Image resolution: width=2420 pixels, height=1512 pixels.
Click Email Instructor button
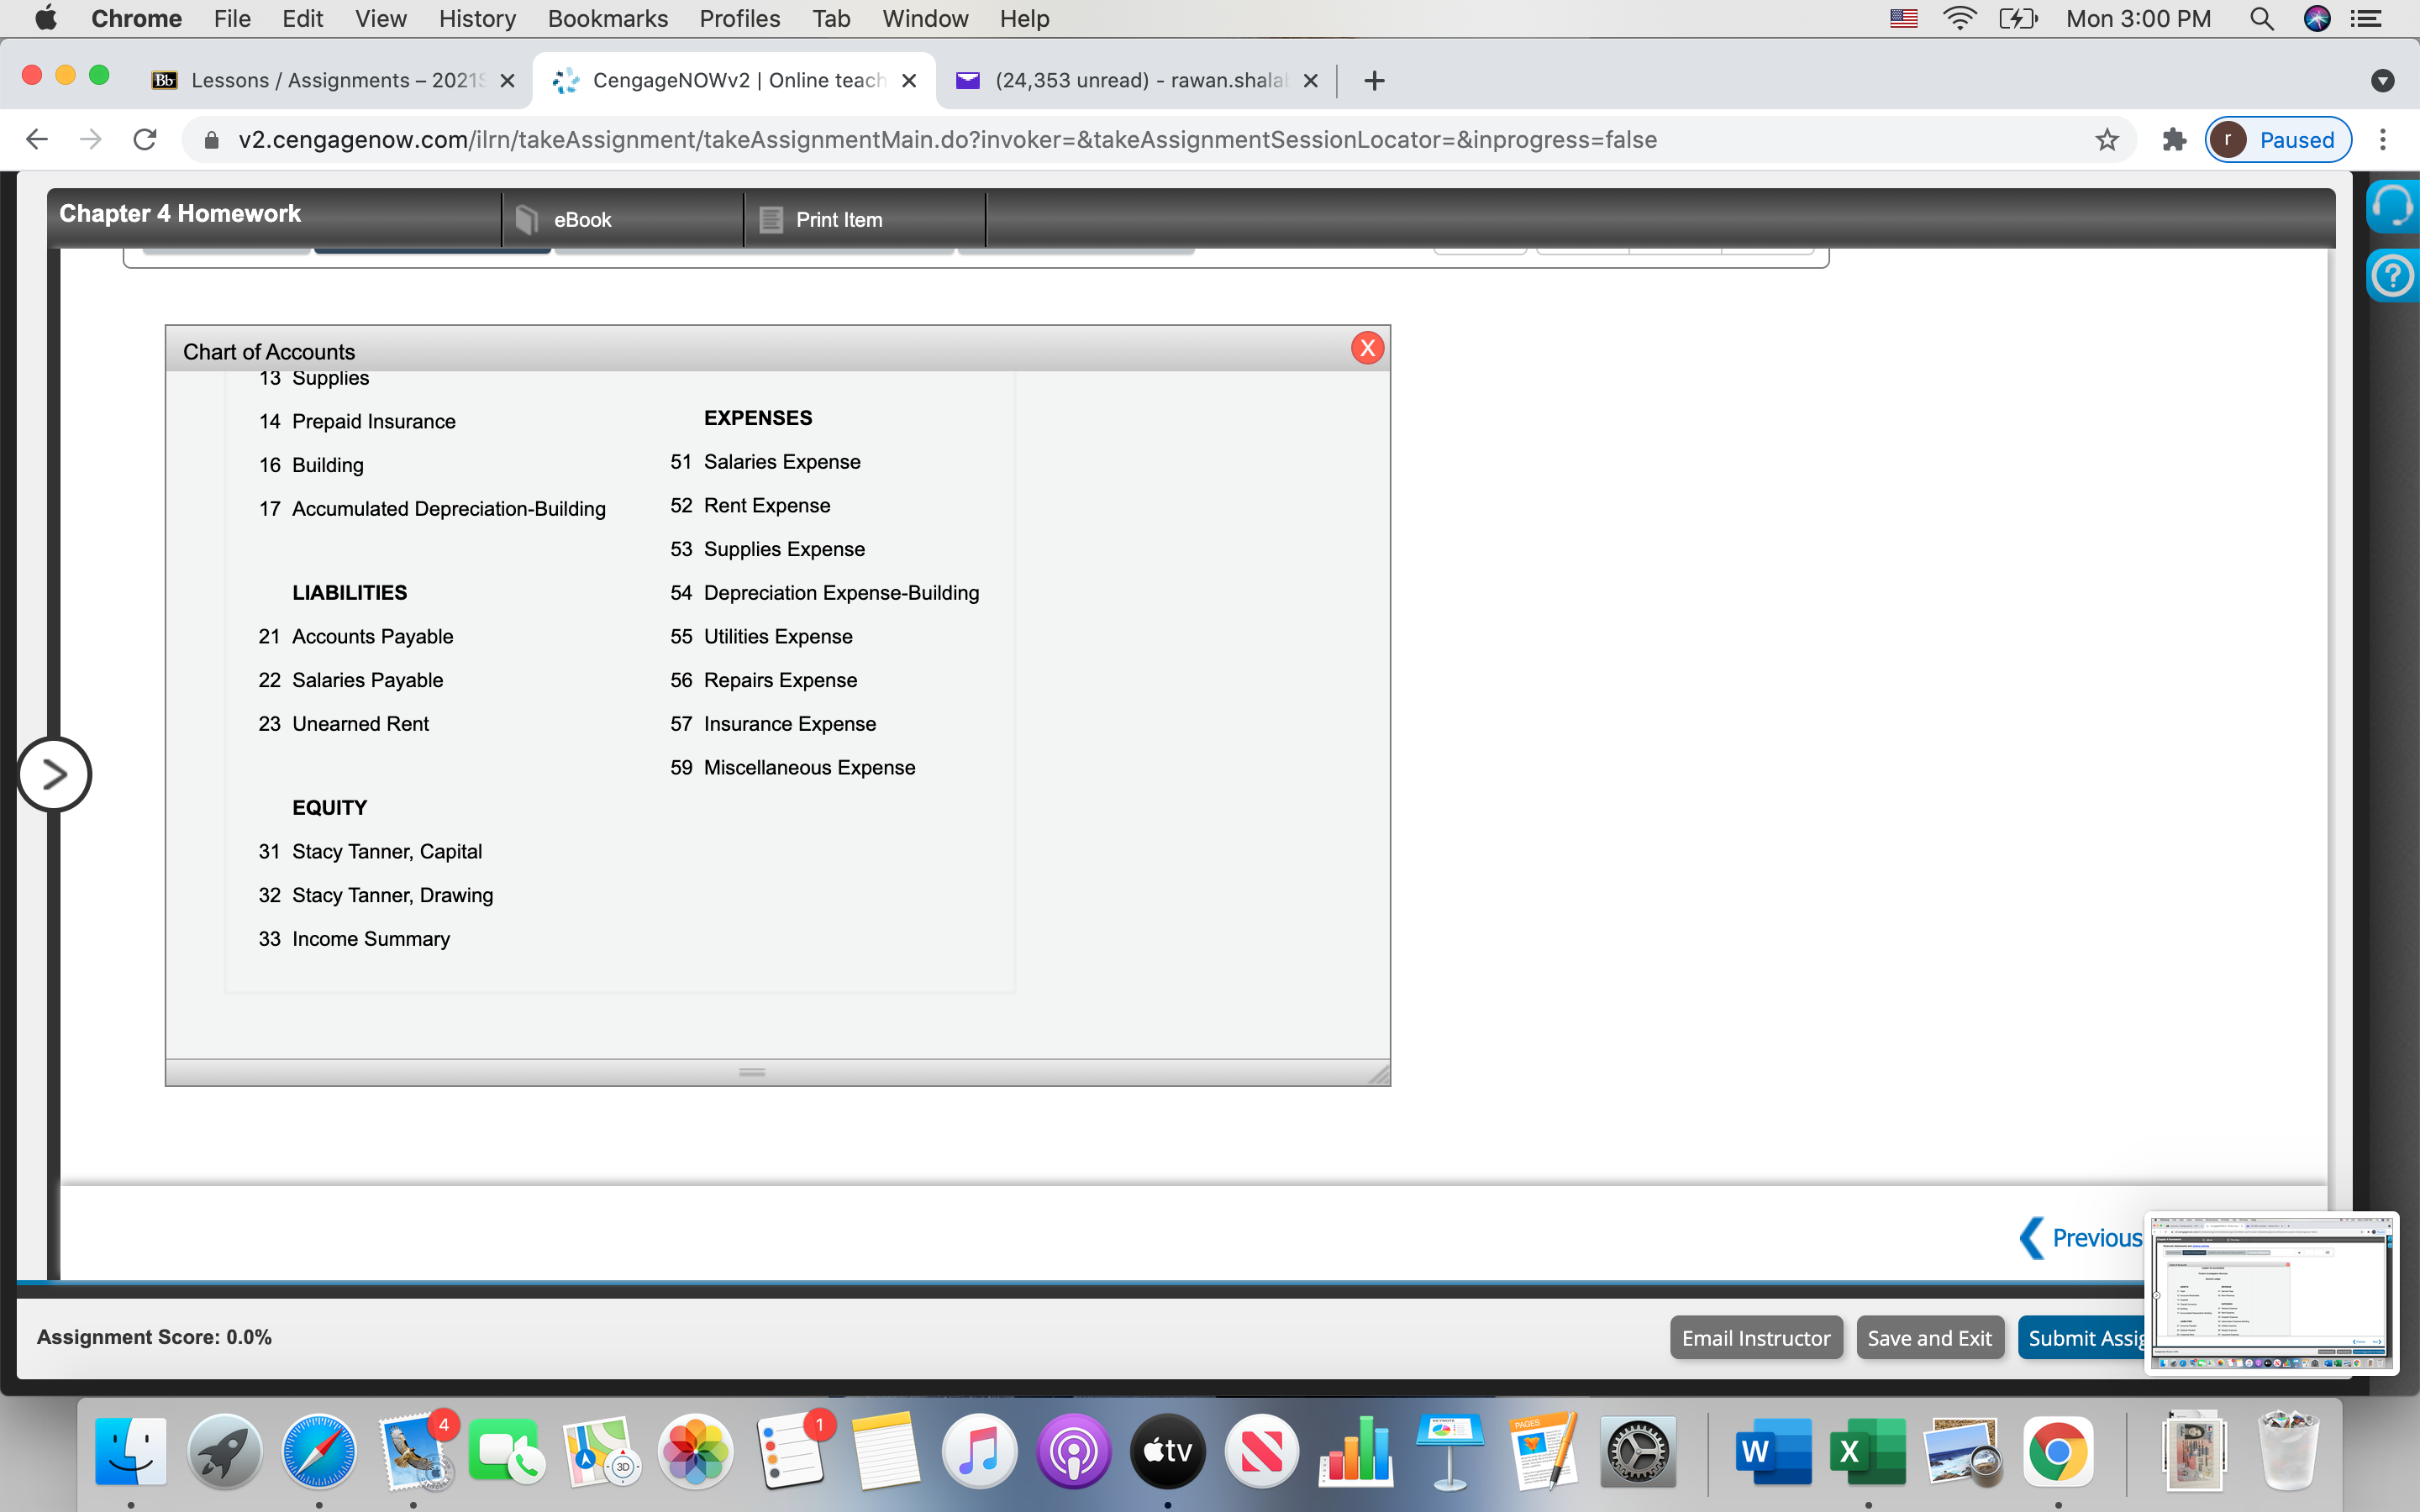(x=1755, y=1338)
